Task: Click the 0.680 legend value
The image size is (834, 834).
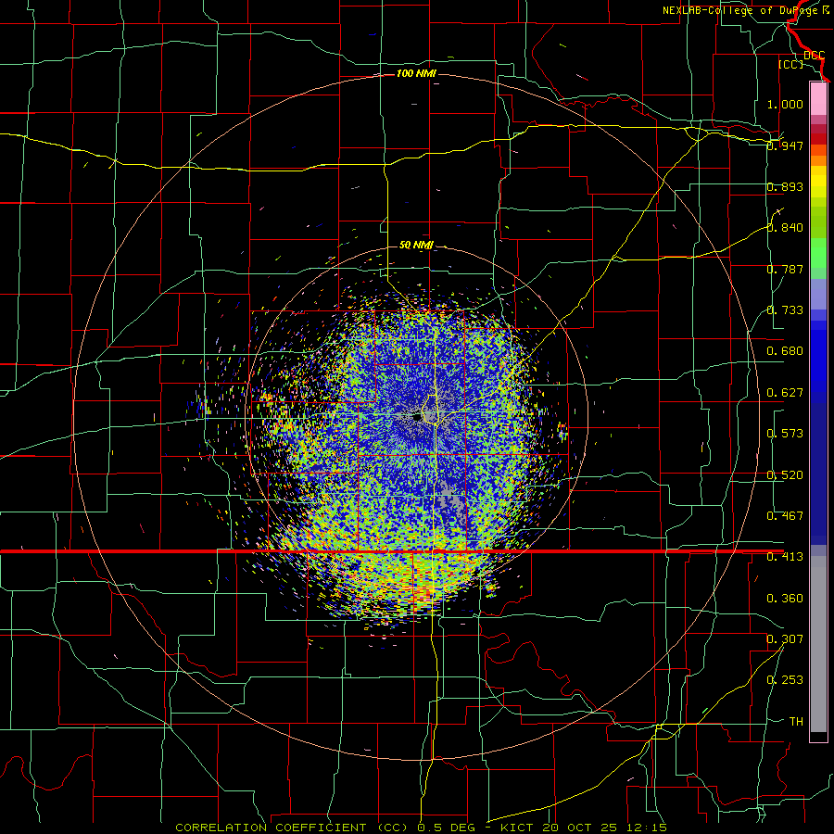Action: 785,351
